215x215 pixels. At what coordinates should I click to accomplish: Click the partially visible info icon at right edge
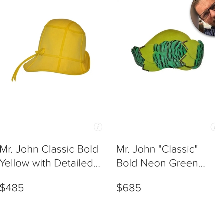[213, 127]
